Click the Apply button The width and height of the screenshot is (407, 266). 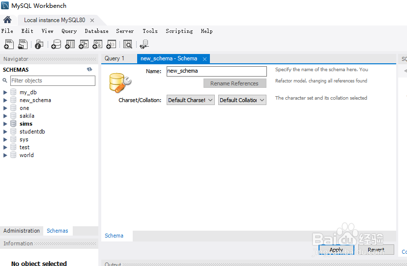tap(336, 250)
